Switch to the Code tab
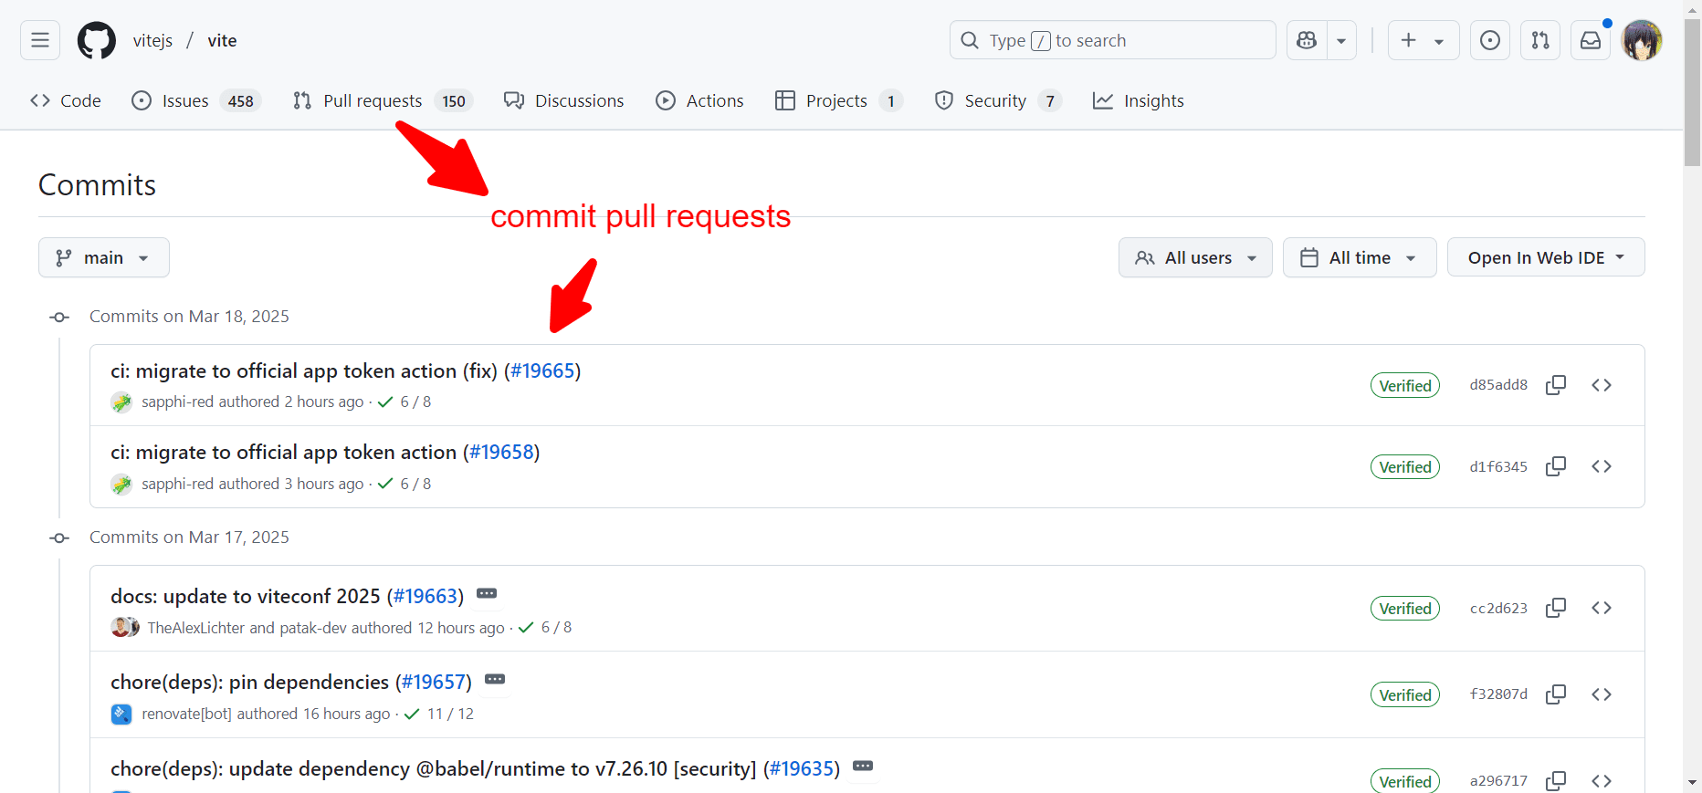The height and width of the screenshot is (793, 1702). pyautogui.click(x=66, y=100)
